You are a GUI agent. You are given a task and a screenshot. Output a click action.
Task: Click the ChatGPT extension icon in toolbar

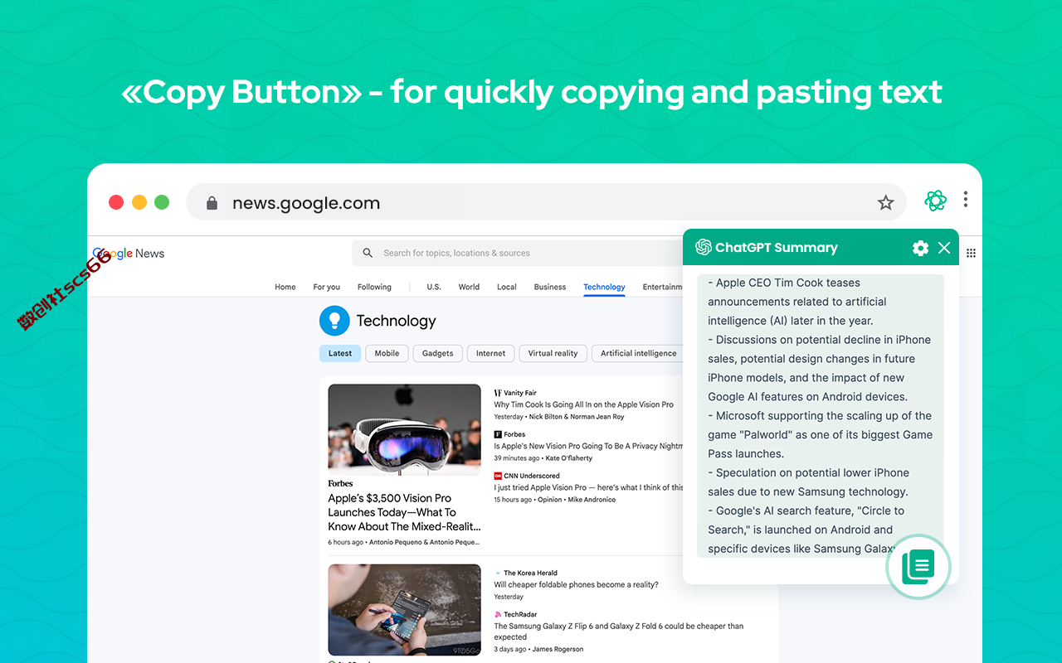(x=936, y=201)
